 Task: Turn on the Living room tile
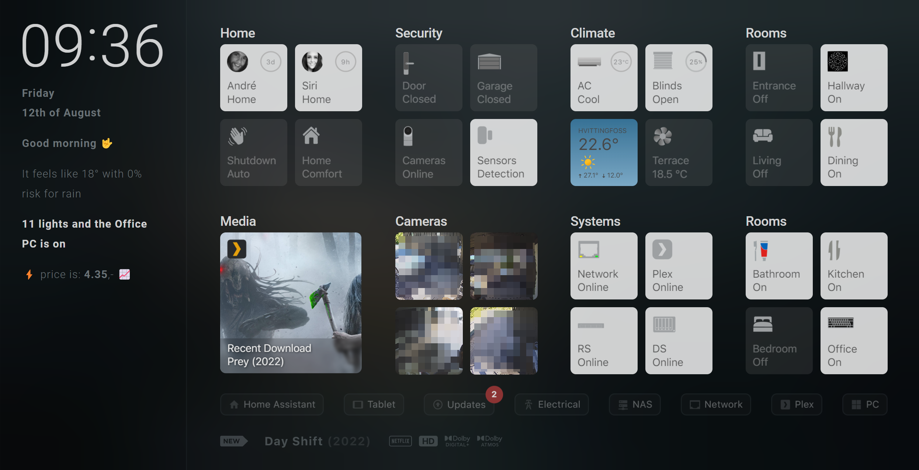tap(779, 152)
